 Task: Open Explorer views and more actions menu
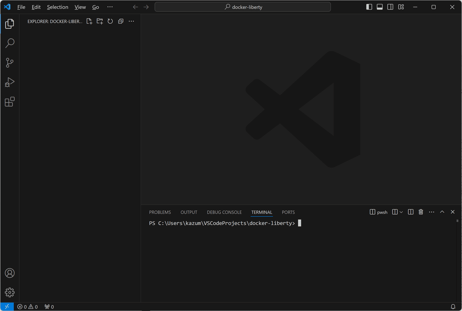pyautogui.click(x=131, y=22)
